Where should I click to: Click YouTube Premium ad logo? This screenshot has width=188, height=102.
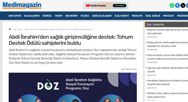tap(96, 5)
